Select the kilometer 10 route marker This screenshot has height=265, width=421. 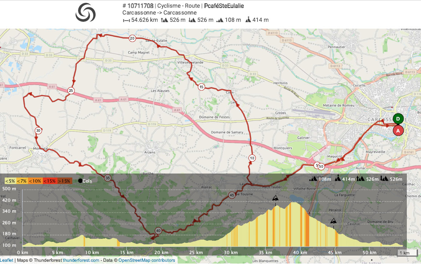pos(252,158)
